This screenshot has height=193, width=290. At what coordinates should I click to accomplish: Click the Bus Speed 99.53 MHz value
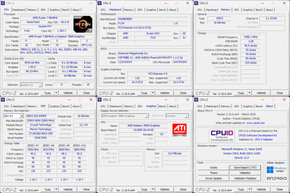click(x=32, y=71)
